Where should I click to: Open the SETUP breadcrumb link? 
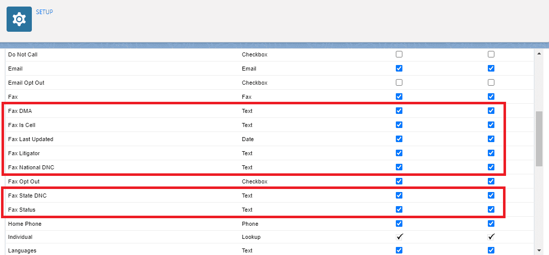44,12
